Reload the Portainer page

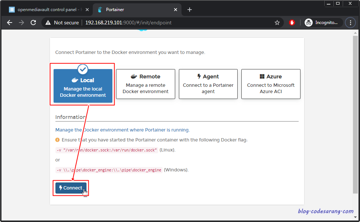click(33, 23)
